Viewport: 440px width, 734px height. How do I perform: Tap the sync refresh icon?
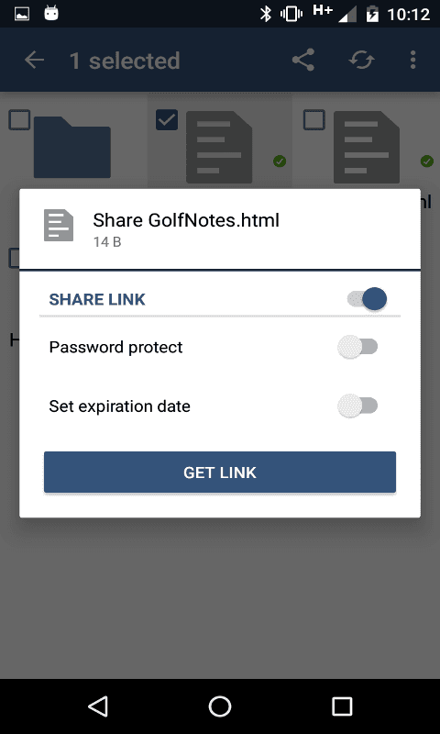[362, 60]
